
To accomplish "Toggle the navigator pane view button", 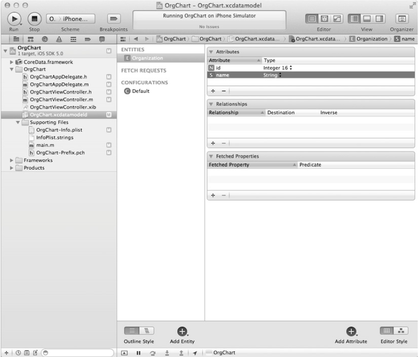I will point(354,19).
